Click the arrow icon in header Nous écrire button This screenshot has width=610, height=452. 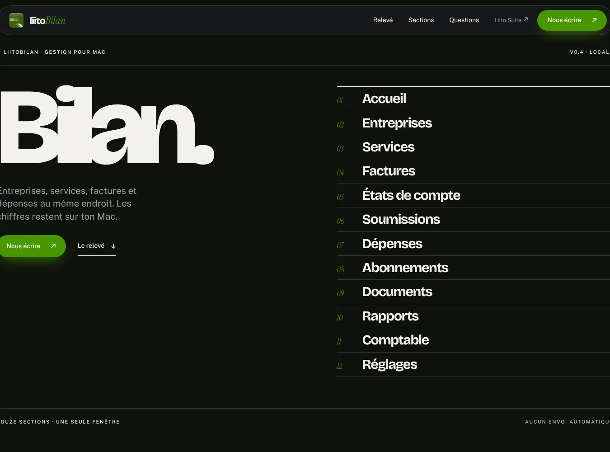594,20
